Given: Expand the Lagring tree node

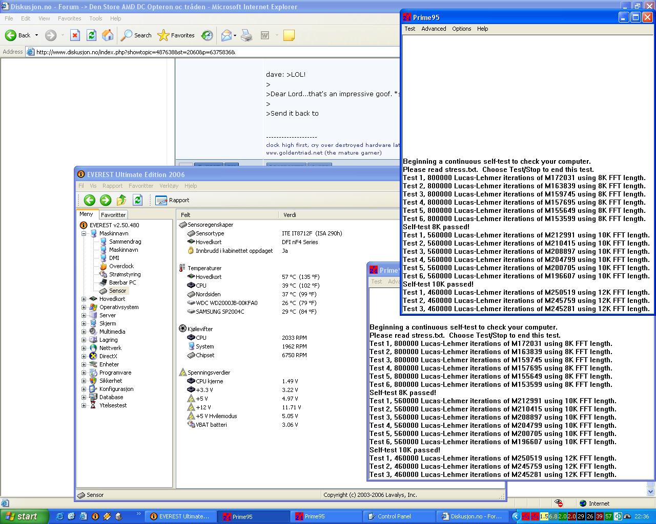Looking at the screenshot, I should click(84, 340).
